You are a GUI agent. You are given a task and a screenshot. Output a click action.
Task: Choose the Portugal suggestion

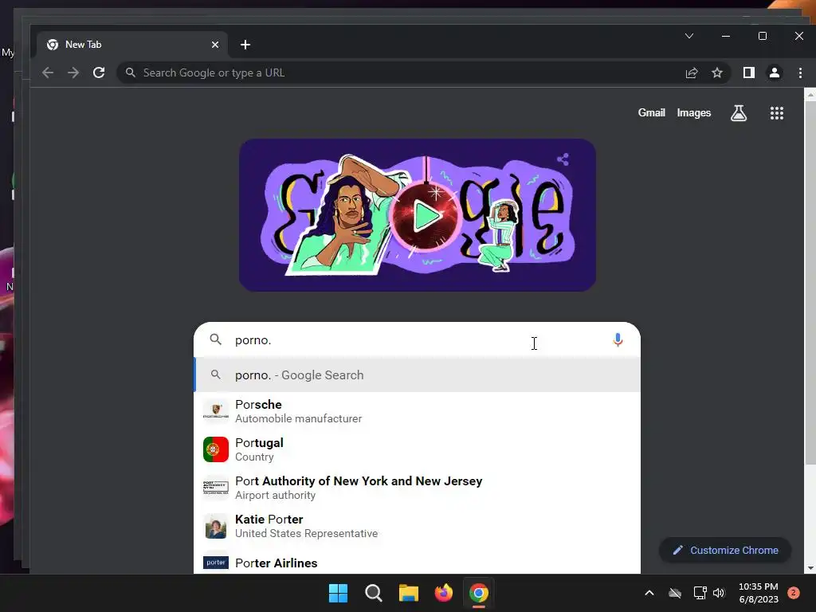click(x=418, y=449)
